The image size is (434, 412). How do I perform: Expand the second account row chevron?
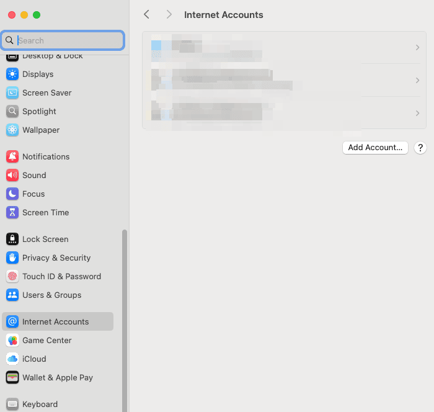pyautogui.click(x=417, y=80)
